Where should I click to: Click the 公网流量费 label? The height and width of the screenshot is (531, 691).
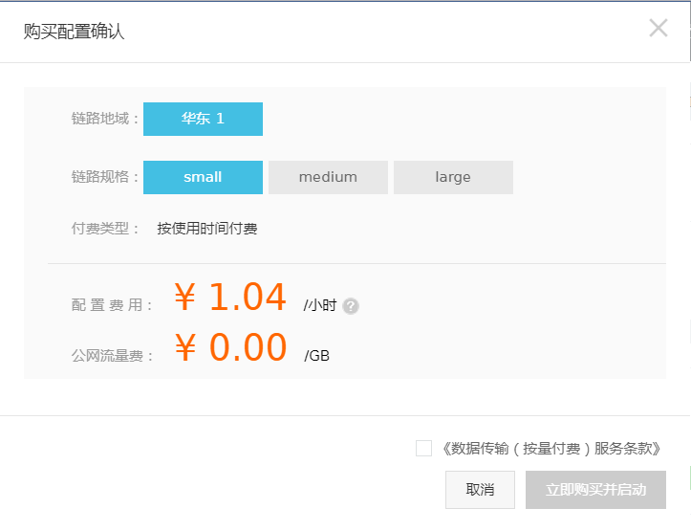[112, 356]
